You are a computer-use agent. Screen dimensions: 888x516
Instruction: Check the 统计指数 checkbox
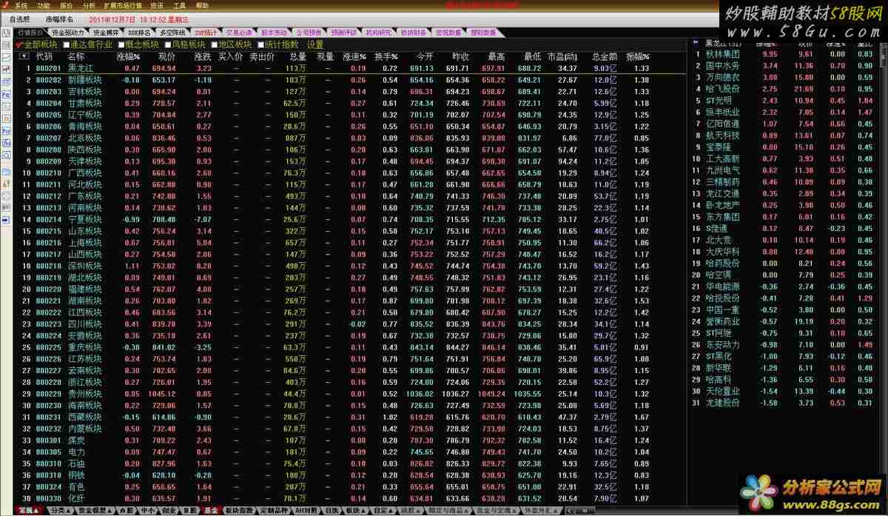[x=260, y=44]
